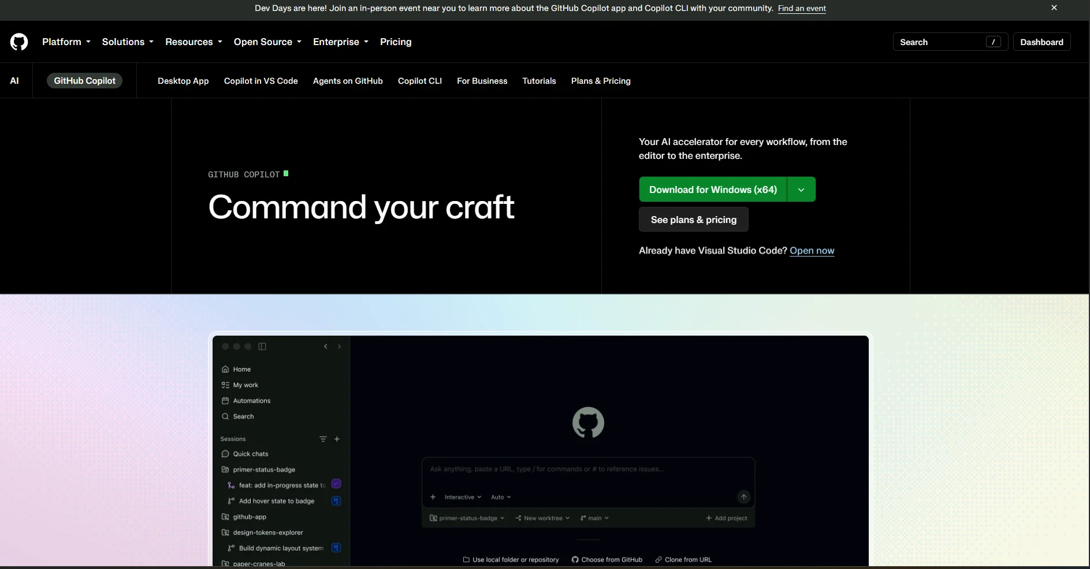The height and width of the screenshot is (569, 1090).
Task: Click the plus icon in prompt toolbar
Action: [433, 497]
